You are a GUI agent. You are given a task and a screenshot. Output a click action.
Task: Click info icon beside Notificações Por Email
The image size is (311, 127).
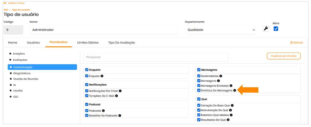point(120,91)
